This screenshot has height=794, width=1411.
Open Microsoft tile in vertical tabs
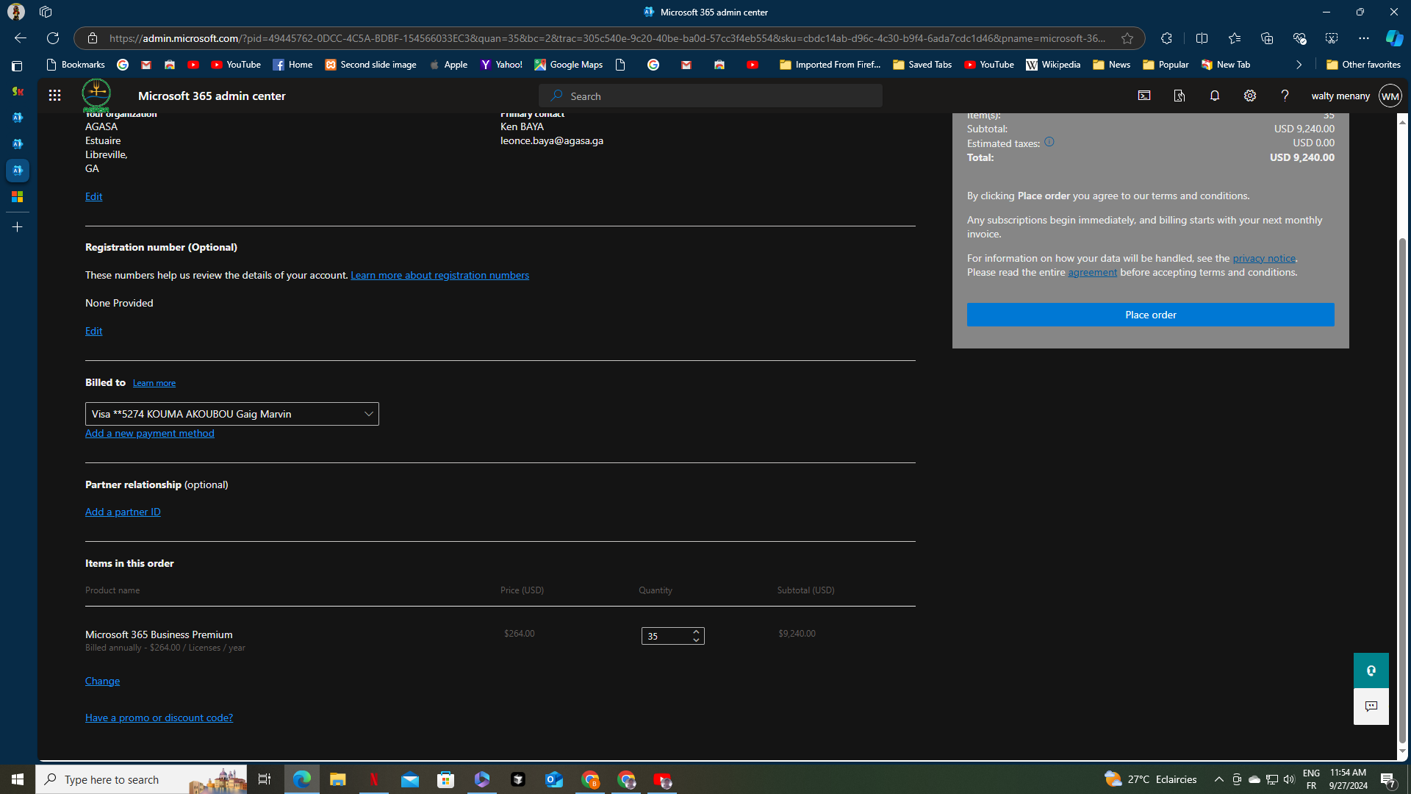tap(17, 197)
